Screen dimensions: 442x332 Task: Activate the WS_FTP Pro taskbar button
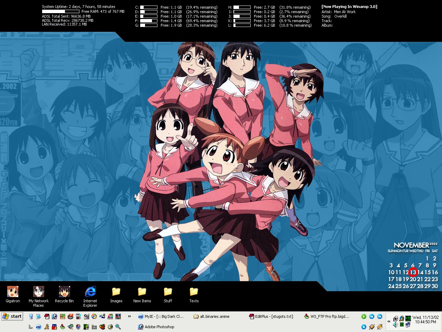click(327, 316)
